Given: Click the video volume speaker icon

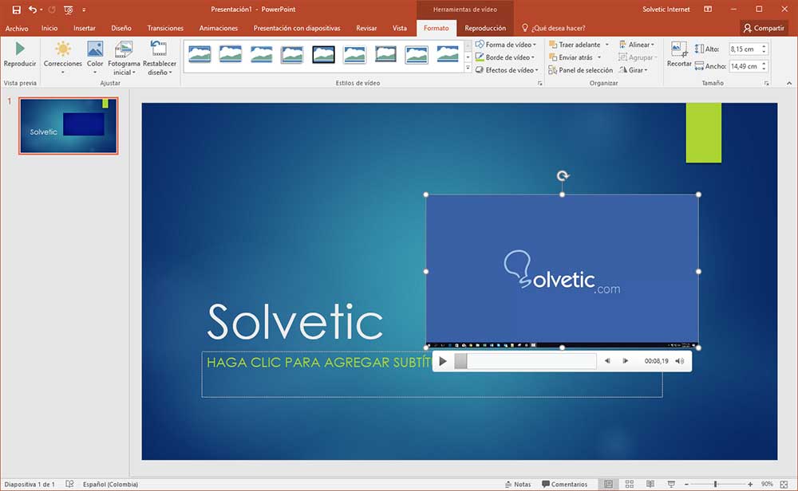Looking at the screenshot, I should (679, 361).
